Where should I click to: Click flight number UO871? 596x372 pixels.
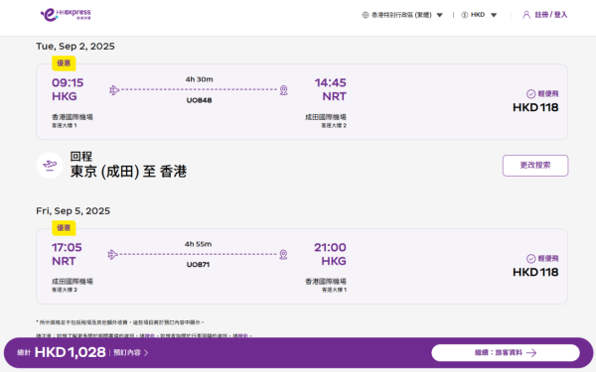tap(198, 265)
